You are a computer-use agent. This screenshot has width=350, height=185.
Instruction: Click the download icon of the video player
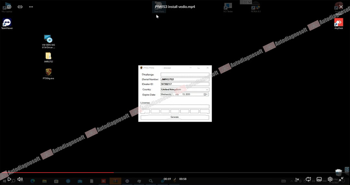point(9,7)
